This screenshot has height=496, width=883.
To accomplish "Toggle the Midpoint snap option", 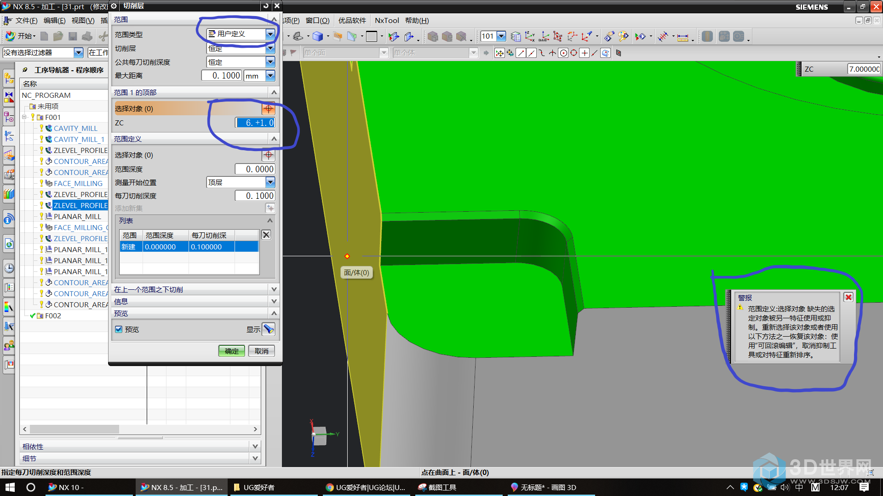I will [531, 53].
